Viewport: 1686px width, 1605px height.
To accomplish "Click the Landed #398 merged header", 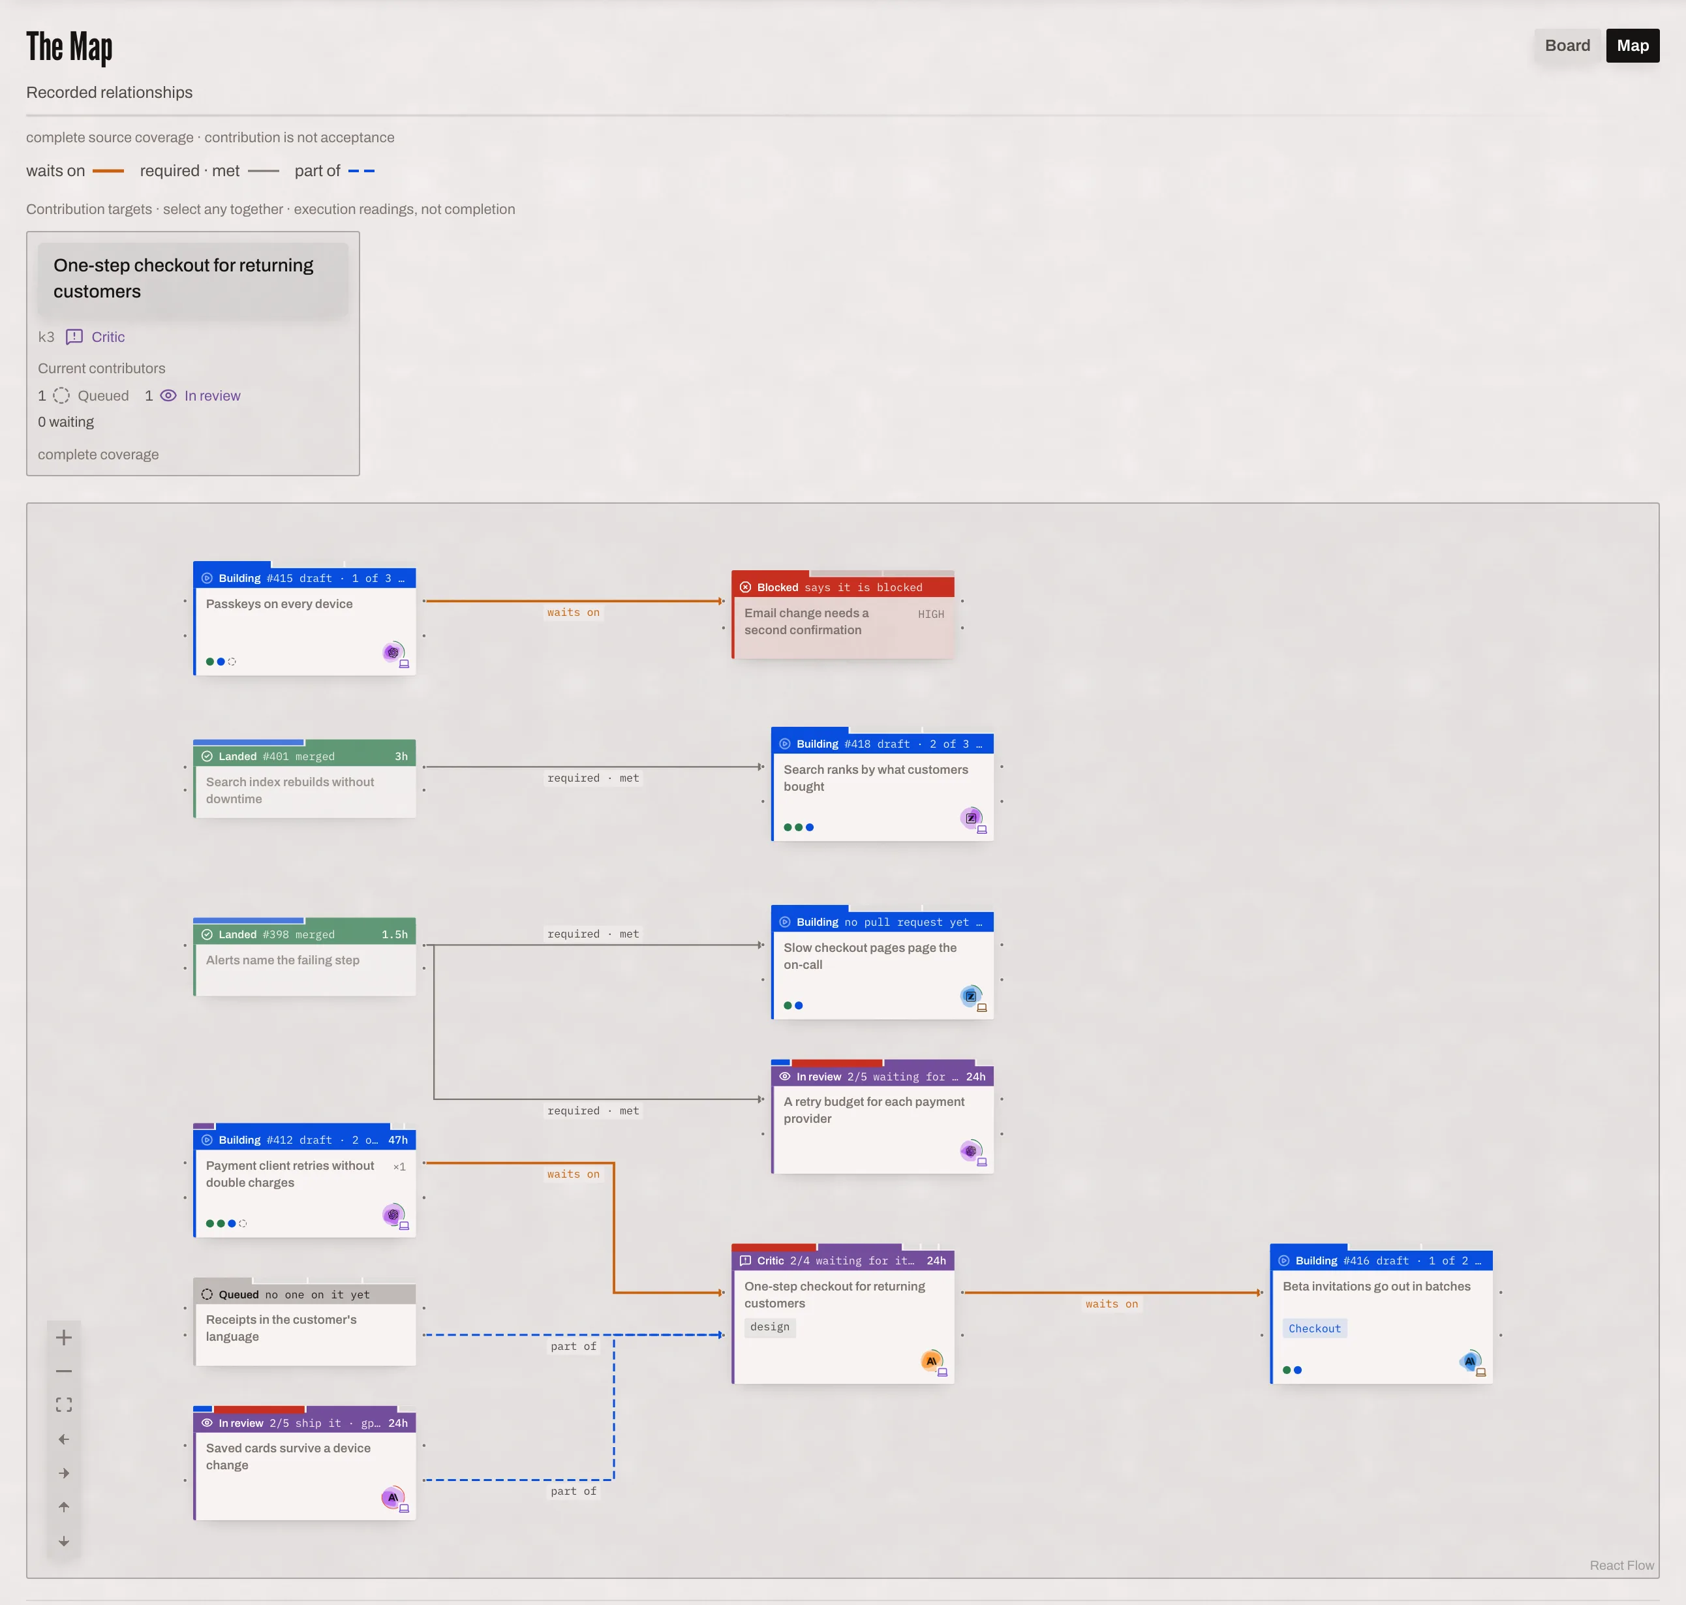I will click(x=305, y=934).
